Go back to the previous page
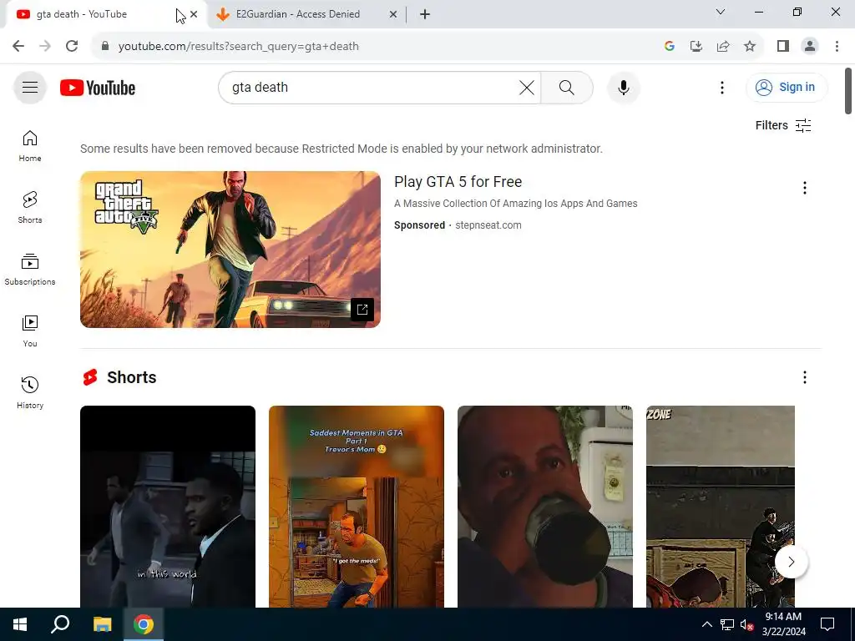The width and height of the screenshot is (855, 641). point(18,46)
